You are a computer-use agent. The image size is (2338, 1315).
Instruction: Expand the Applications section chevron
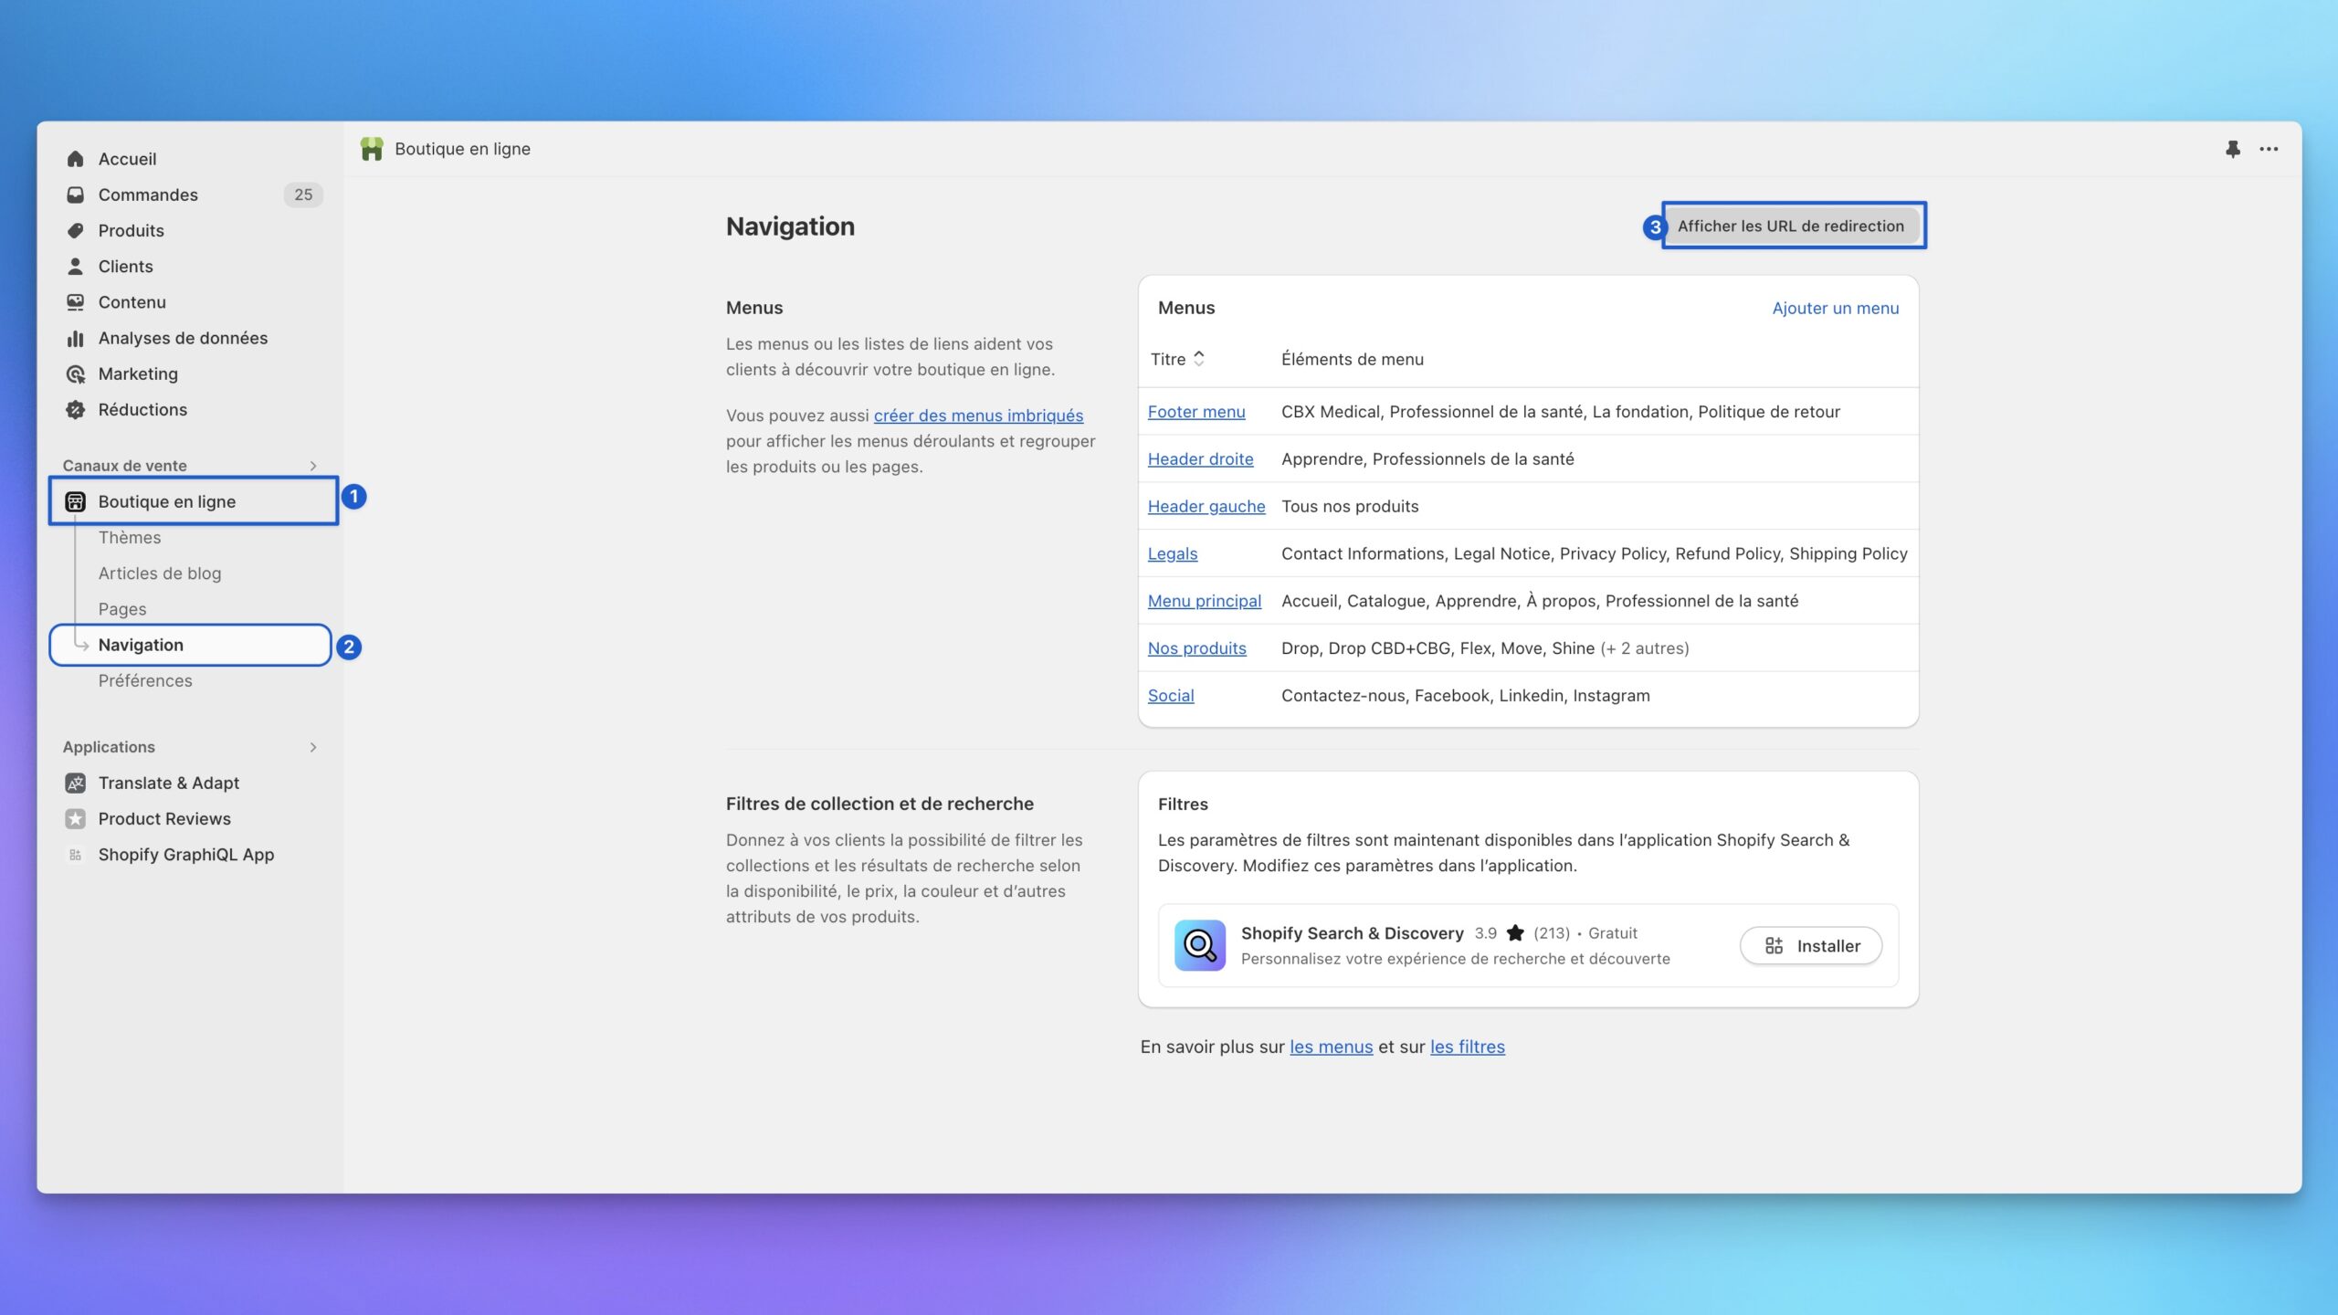coord(313,747)
